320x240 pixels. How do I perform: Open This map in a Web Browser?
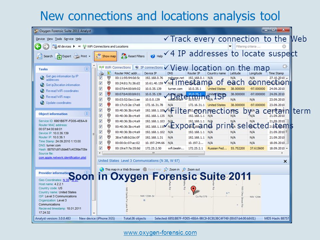click(x=120, y=169)
